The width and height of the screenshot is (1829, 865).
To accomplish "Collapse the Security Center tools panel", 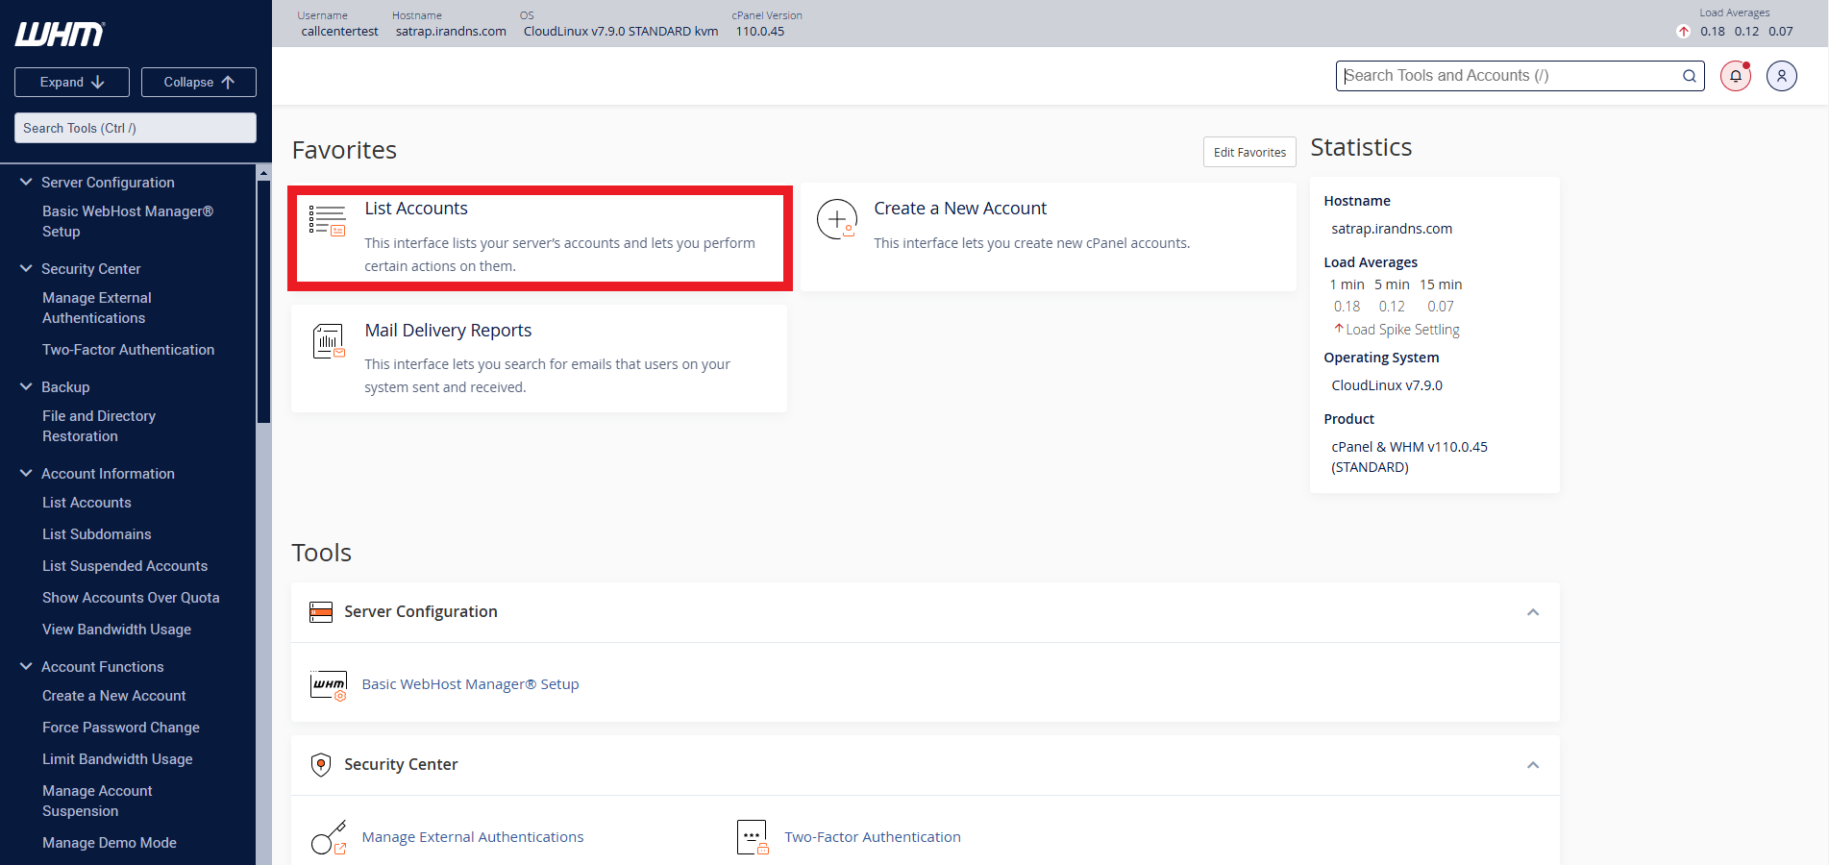I will point(1533,765).
